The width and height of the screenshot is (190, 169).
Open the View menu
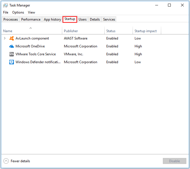coord(31,12)
